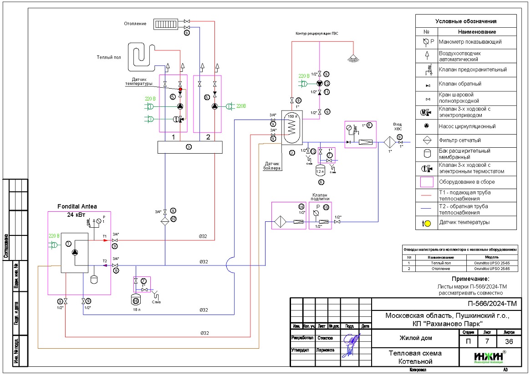The height and width of the screenshot is (375, 531).
Task: Select the circulation pump legend symbol
Action: (426, 126)
